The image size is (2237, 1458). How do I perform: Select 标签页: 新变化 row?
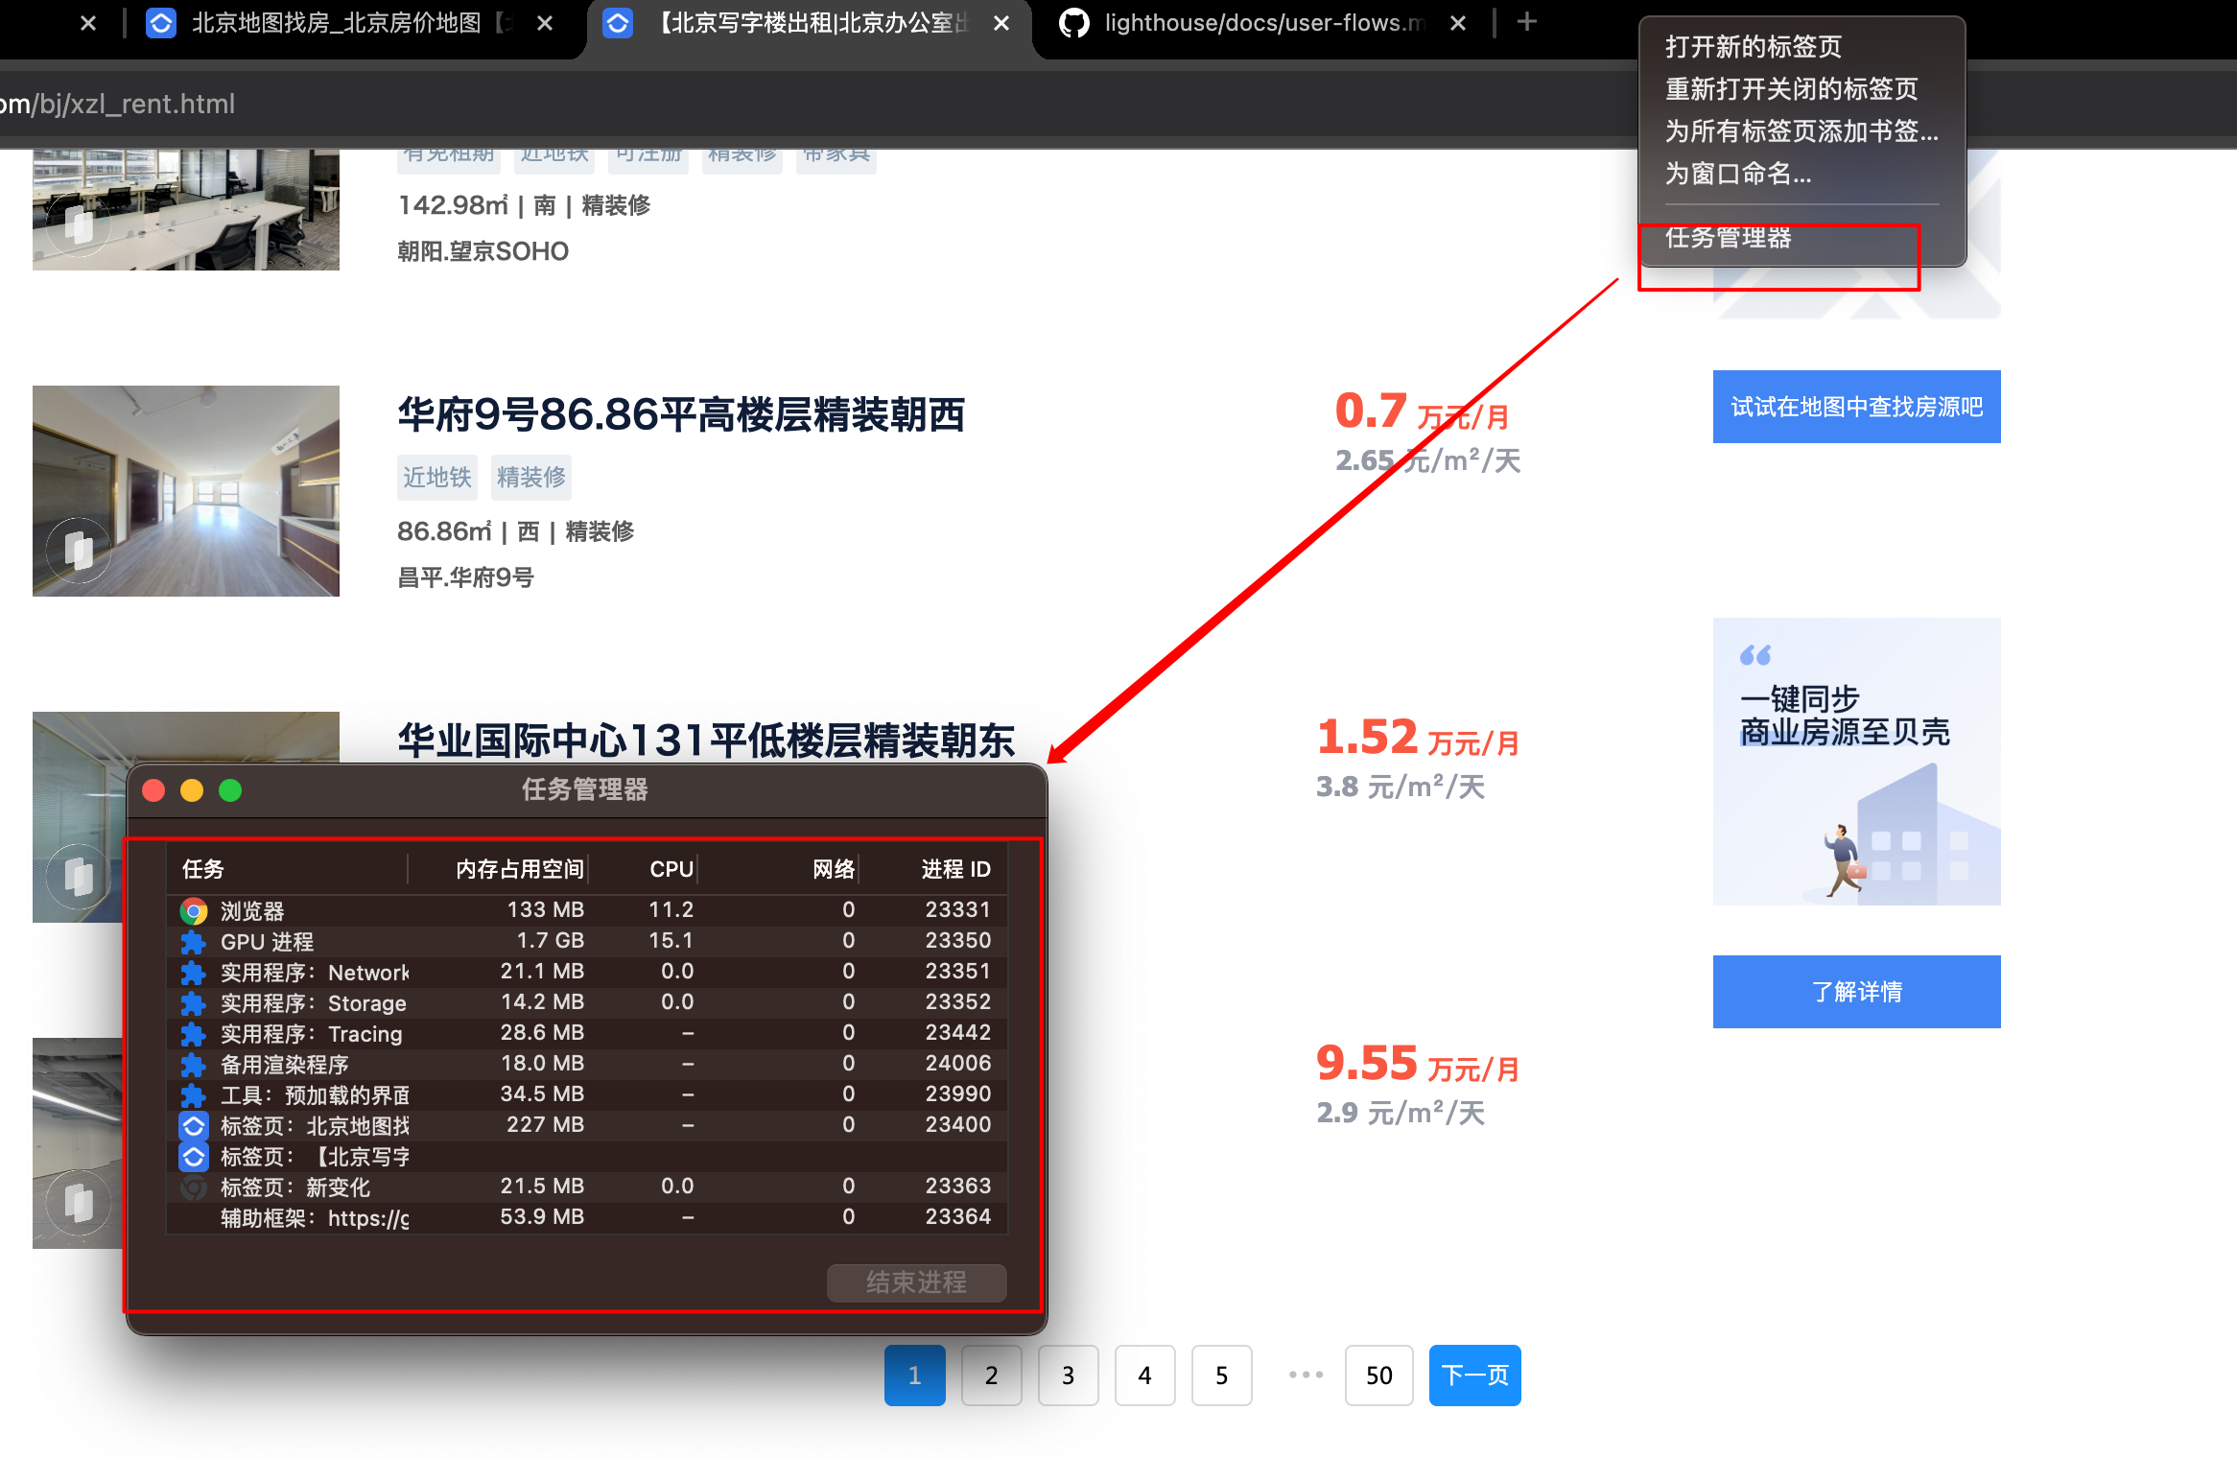tap(587, 1187)
